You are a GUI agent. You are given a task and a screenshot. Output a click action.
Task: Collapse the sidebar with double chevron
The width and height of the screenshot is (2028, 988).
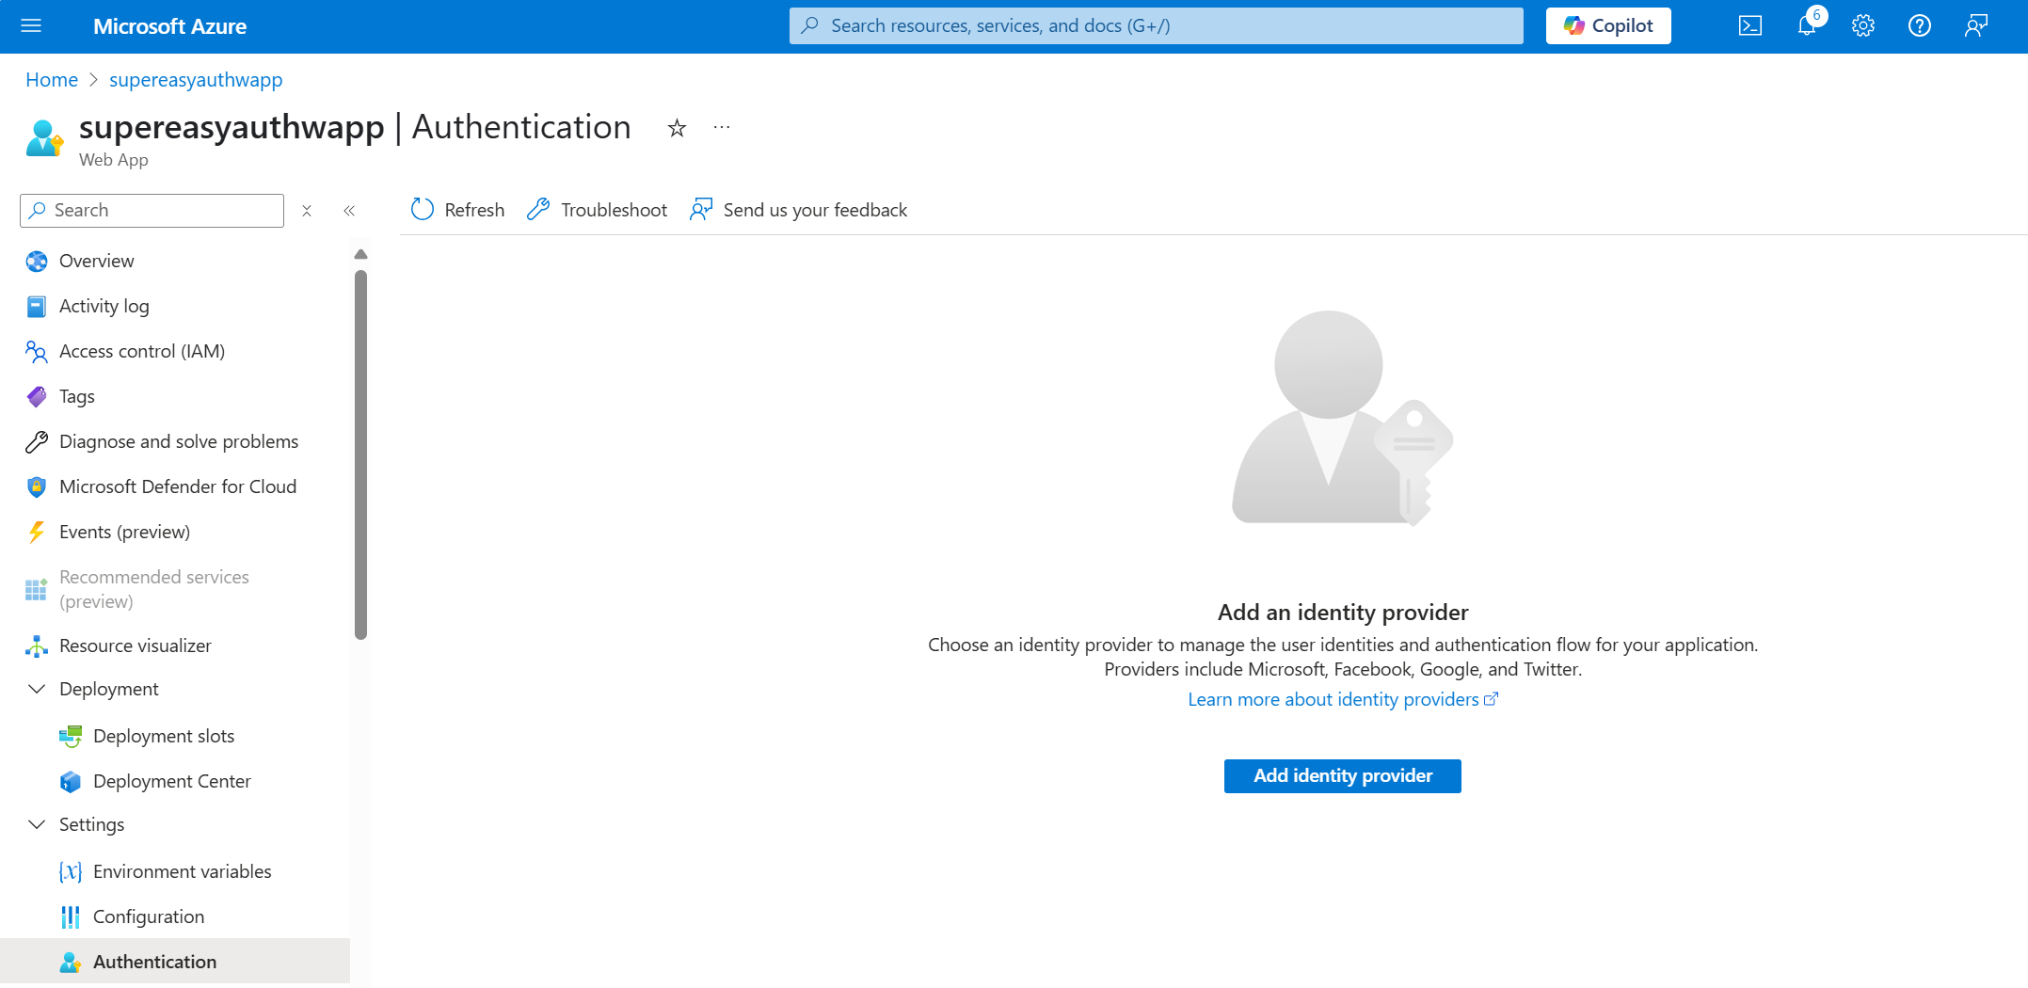(x=349, y=211)
